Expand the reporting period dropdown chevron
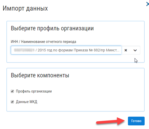Viewport: 149px width, 129px height. [x=135, y=50]
